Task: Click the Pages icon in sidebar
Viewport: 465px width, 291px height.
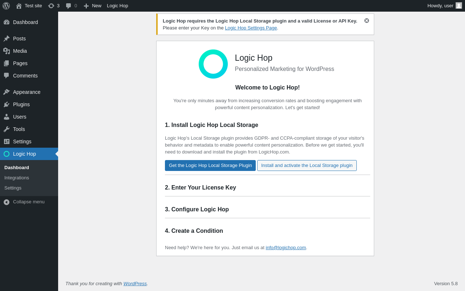Action: click(7, 63)
